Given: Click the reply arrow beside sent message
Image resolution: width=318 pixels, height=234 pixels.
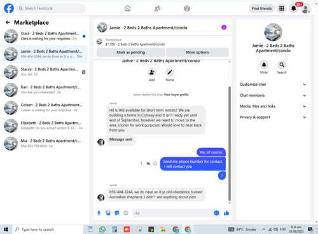Looking at the screenshot, I should click(148, 163).
